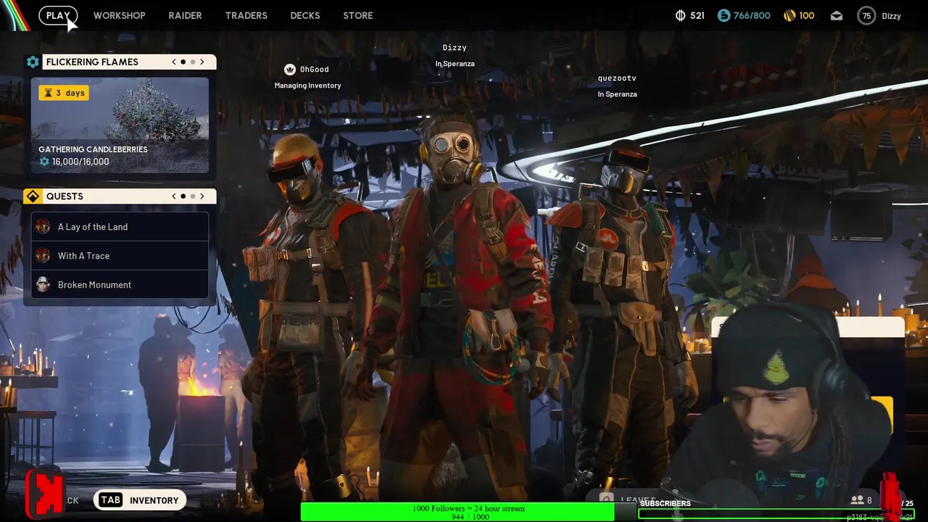Open the A Lay of the Land quest
The image size is (928, 522).
[x=120, y=227]
